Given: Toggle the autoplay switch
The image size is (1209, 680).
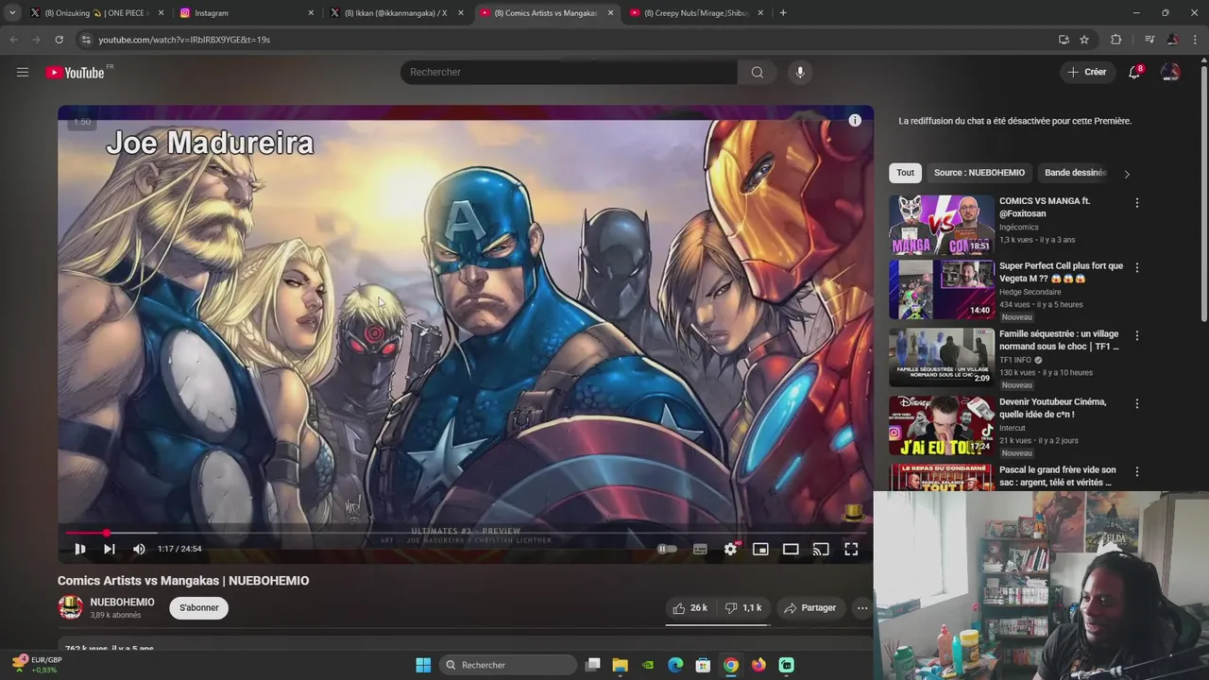Looking at the screenshot, I should (x=667, y=549).
